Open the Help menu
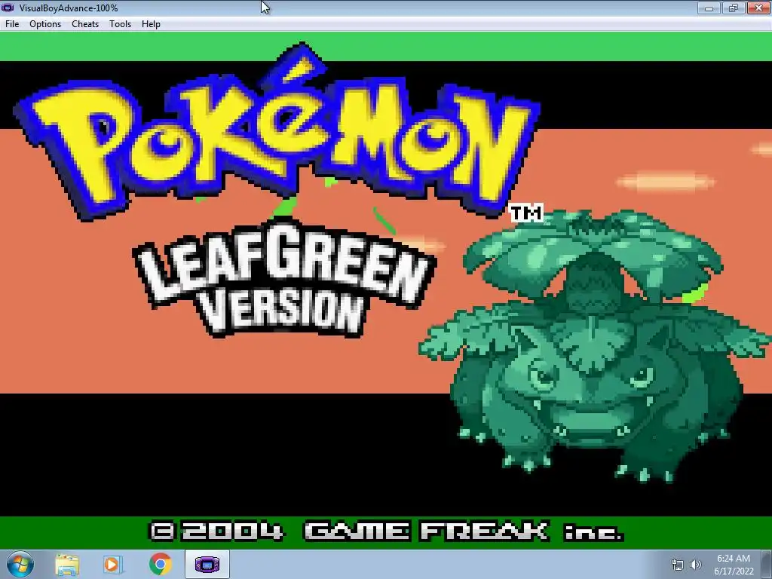Viewport: 772px width, 579px height. pyautogui.click(x=151, y=24)
